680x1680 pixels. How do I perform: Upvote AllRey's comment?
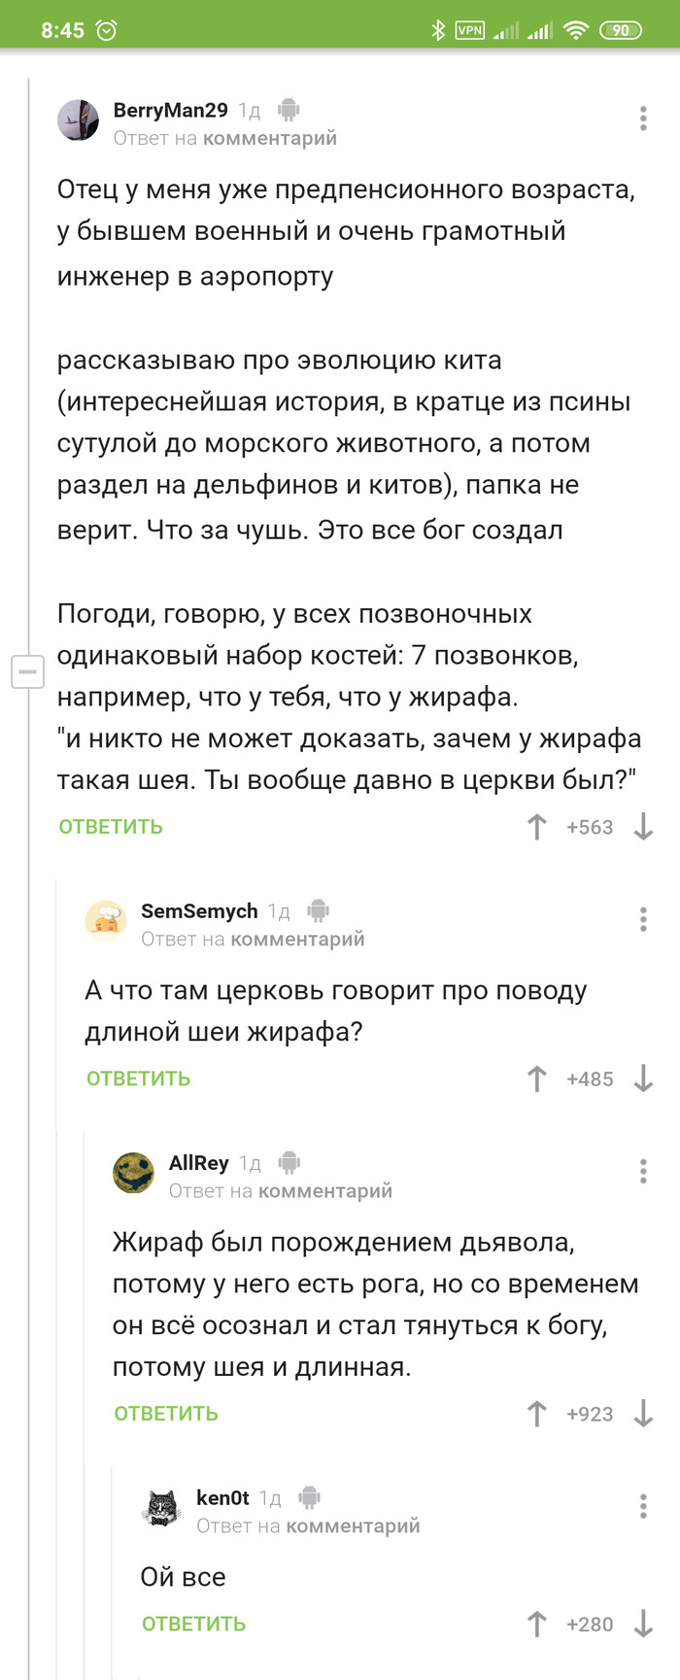[x=536, y=1414]
